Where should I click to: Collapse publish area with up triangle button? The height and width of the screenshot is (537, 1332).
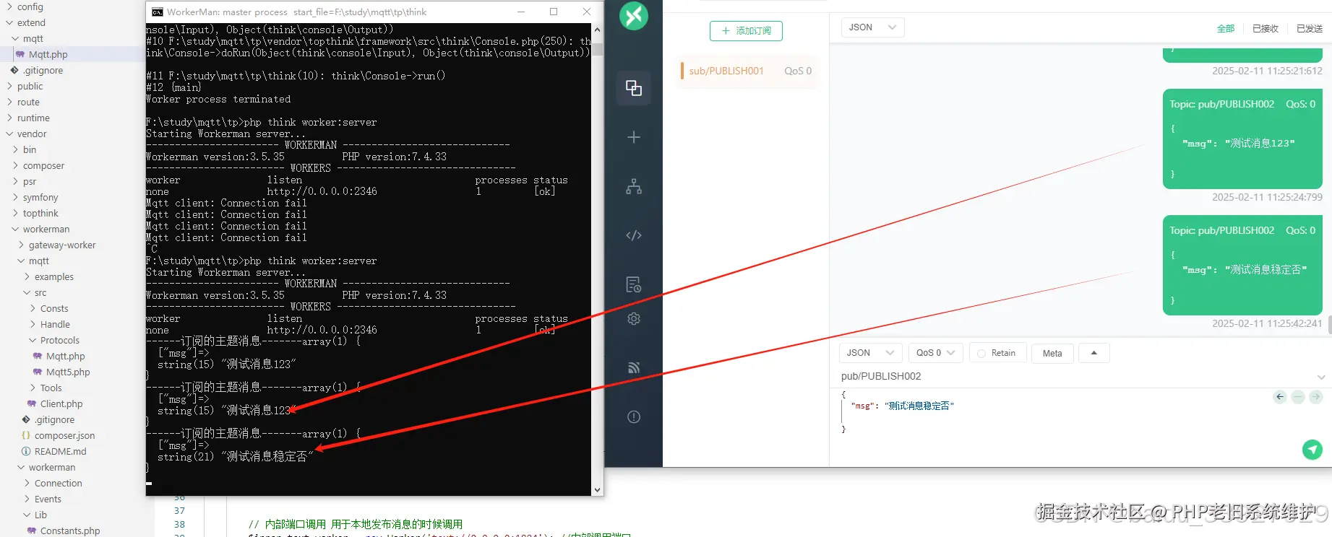(1093, 353)
